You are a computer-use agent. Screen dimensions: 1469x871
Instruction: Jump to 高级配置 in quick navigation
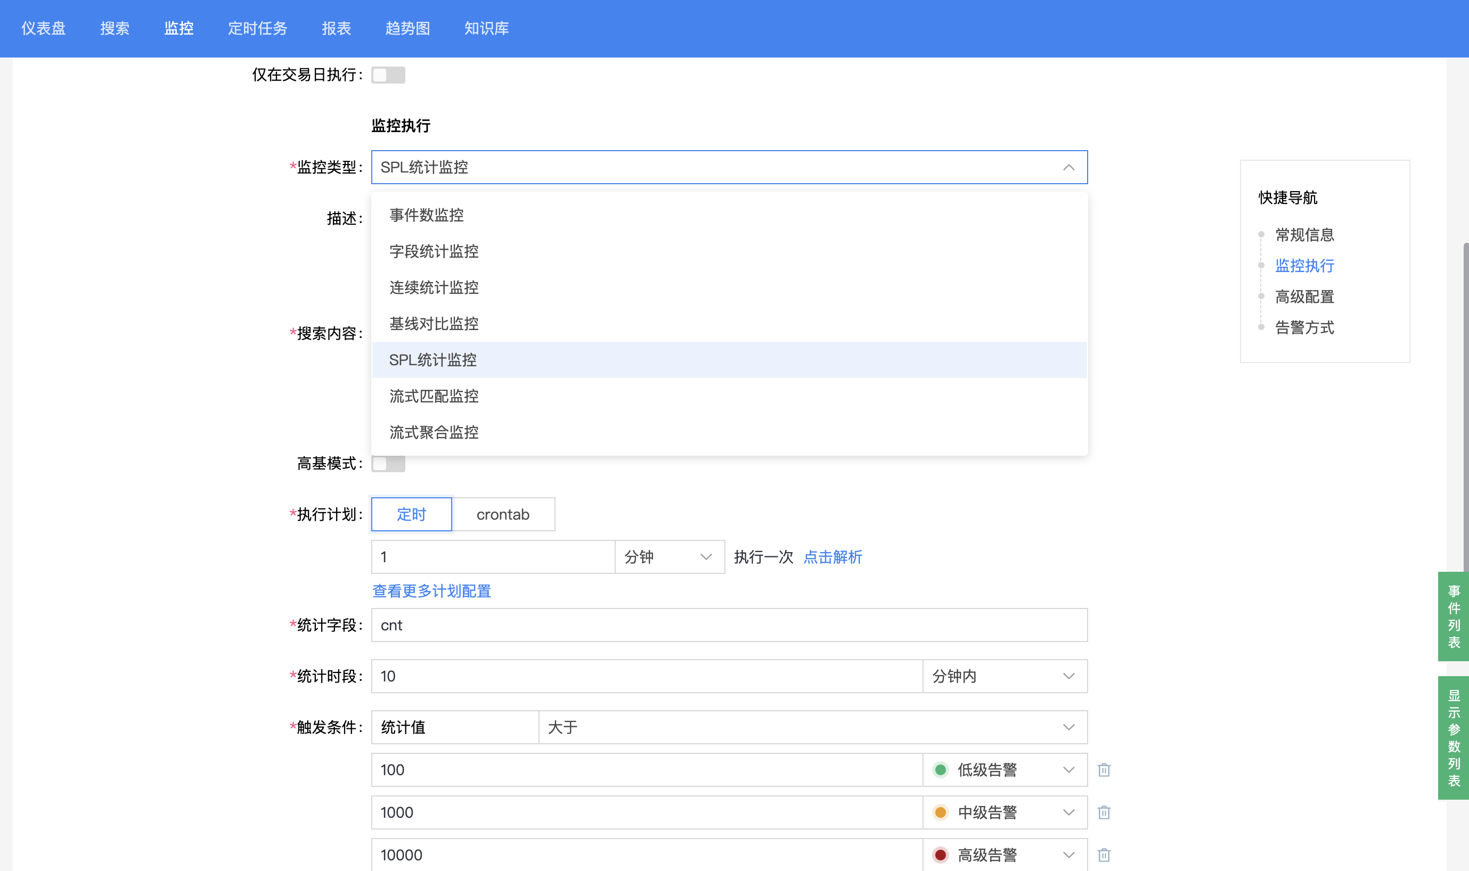[x=1304, y=297]
